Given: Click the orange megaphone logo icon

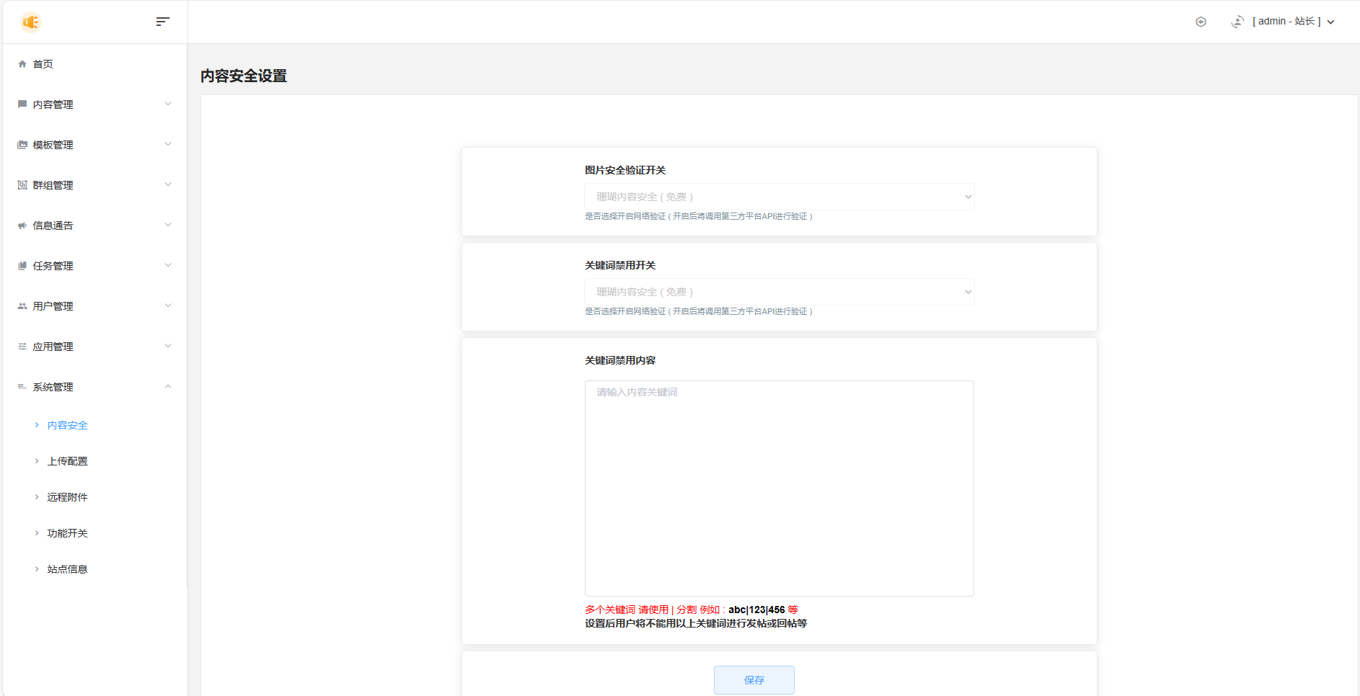Looking at the screenshot, I should [x=31, y=22].
